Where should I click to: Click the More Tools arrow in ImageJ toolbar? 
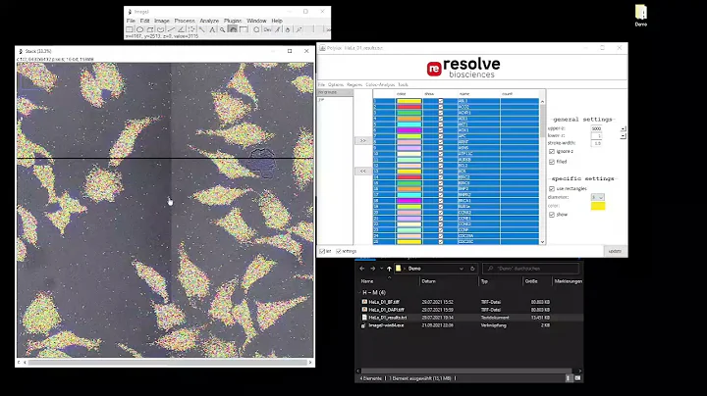(328, 29)
